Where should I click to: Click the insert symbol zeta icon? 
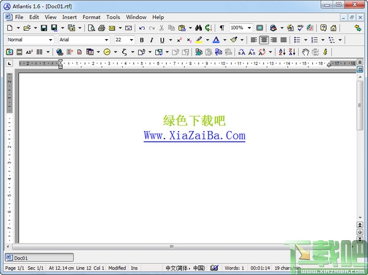click(125, 52)
